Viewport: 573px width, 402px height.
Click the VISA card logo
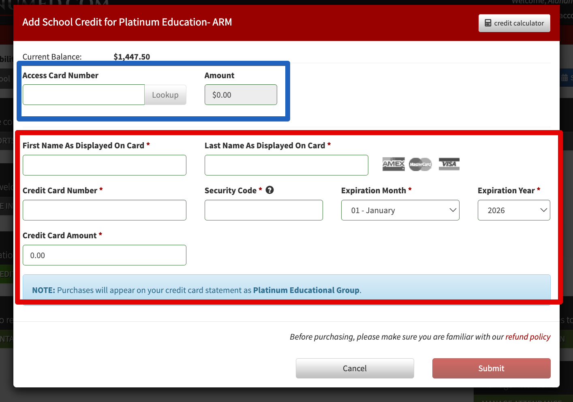(449, 164)
